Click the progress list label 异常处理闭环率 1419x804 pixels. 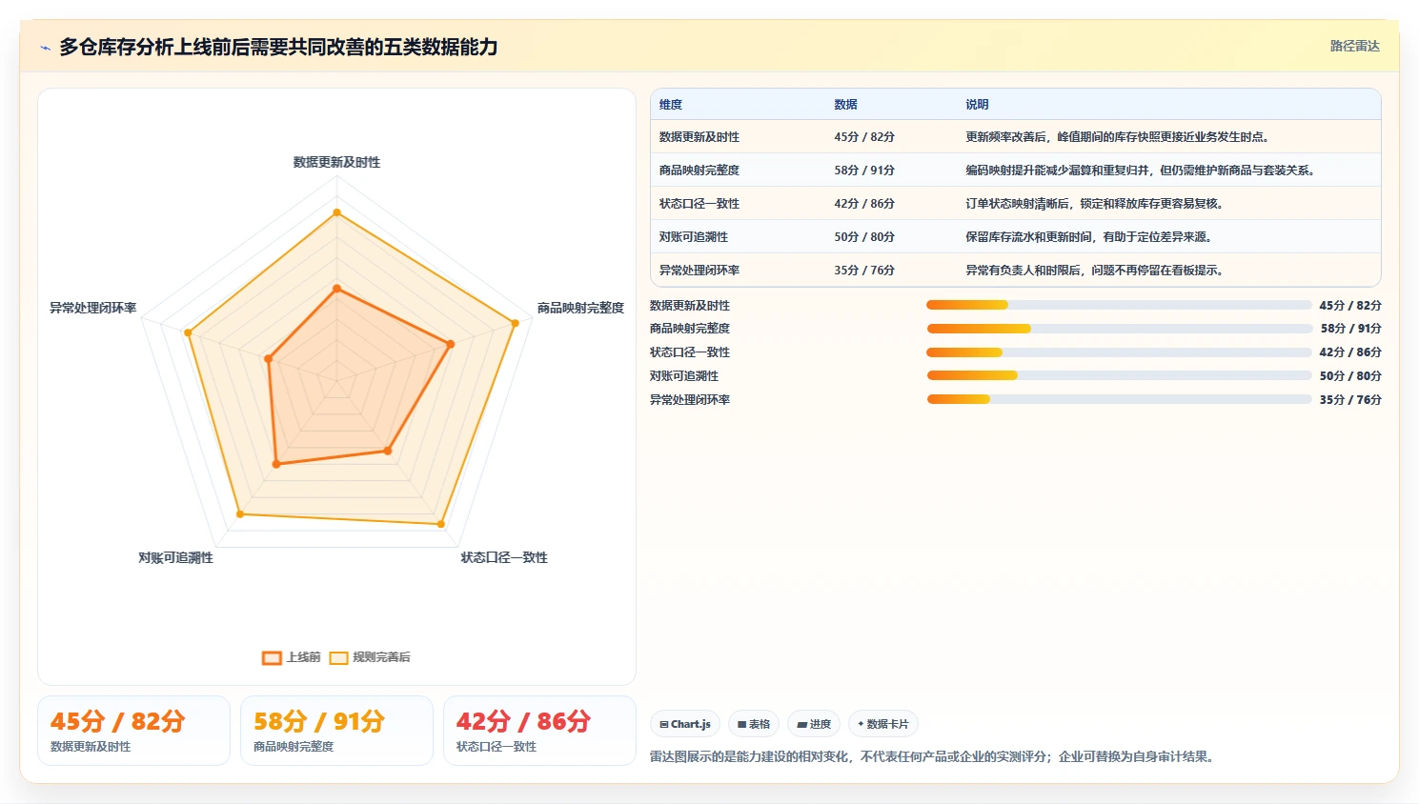[x=690, y=400]
